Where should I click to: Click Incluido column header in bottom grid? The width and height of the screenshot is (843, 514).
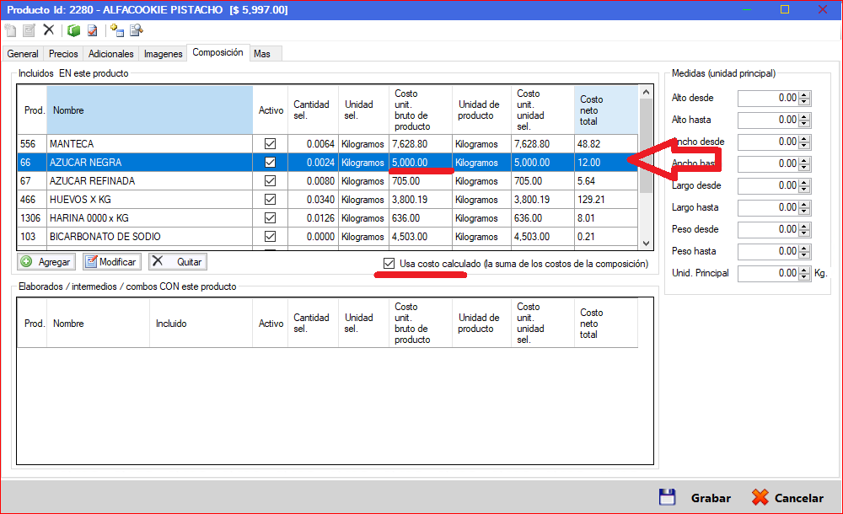point(201,324)
